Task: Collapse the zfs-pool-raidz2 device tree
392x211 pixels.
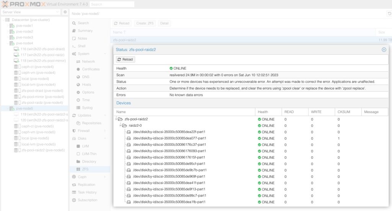Action: click(x=116, y=119)
